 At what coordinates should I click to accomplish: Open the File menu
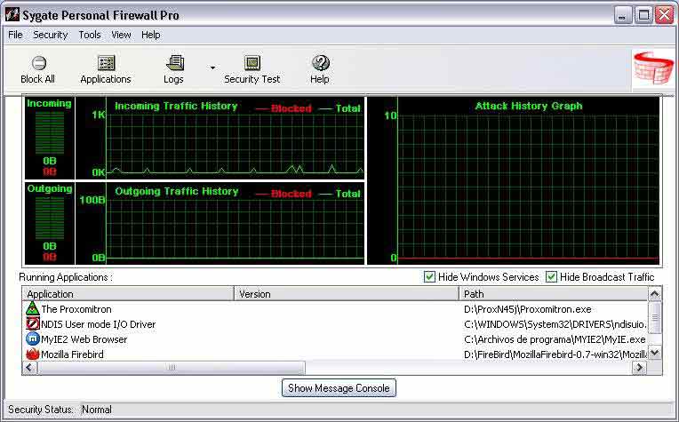click(x=15, y=35)
